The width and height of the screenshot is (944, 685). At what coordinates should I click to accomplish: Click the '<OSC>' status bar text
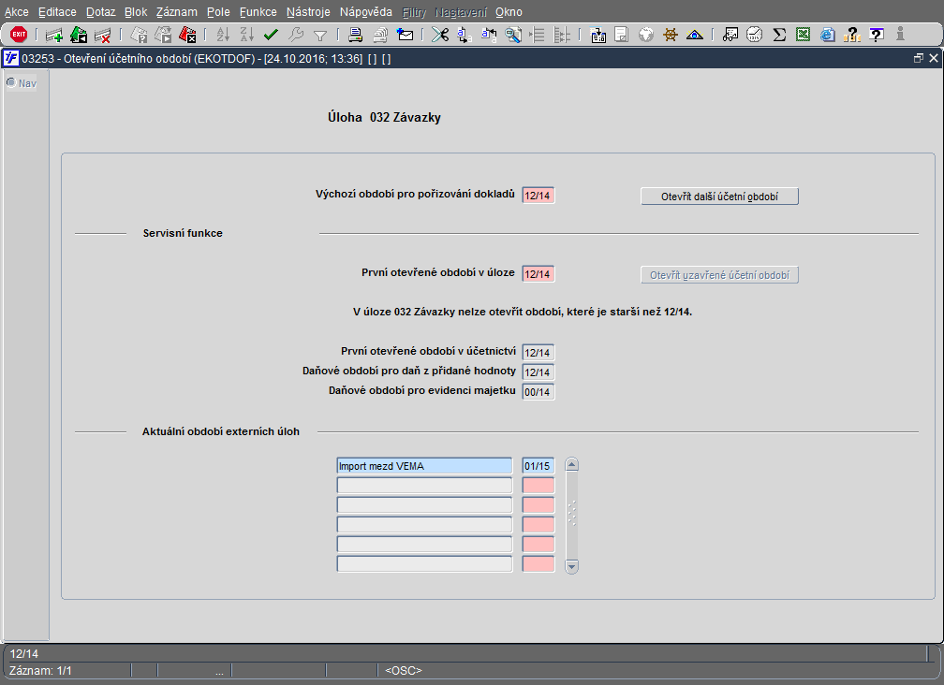(x=404, y=671)
